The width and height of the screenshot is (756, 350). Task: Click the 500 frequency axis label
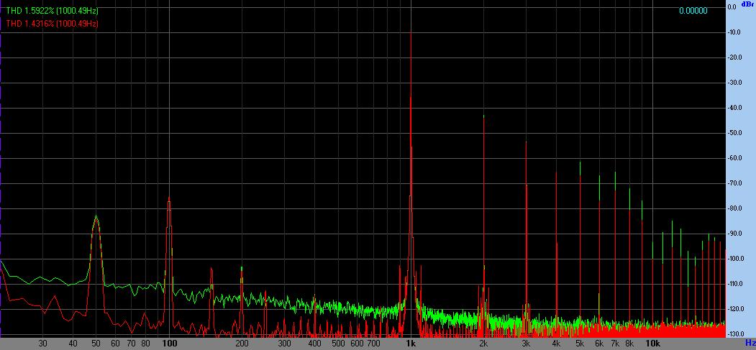pyautogui.click(x=338, y=344)
